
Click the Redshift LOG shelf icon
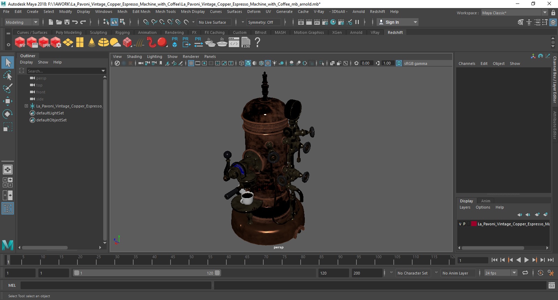click(246, 42)
